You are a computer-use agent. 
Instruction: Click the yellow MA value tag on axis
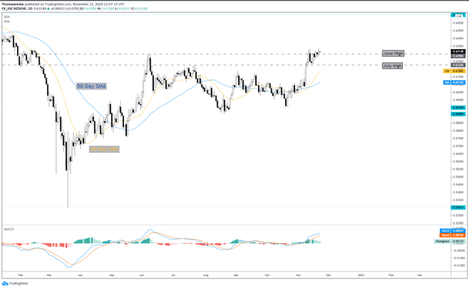(x=455, y=71)
